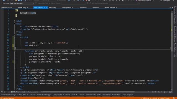This screenshot has width=177, height=99.
Task: Open Configuration.cs tab
Action: pyautogui.click(x=67, y=8)
